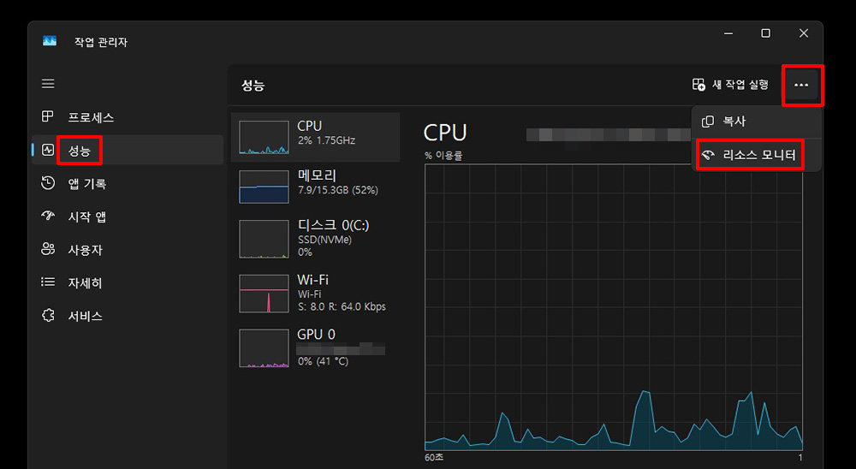The image size is (856, 469).
Task: Select the CPU performance graph thumbnail
Action: pyautogui.click(x=265, y=137)
